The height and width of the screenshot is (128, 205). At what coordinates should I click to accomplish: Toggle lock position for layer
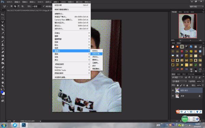(x=184, y=85)
